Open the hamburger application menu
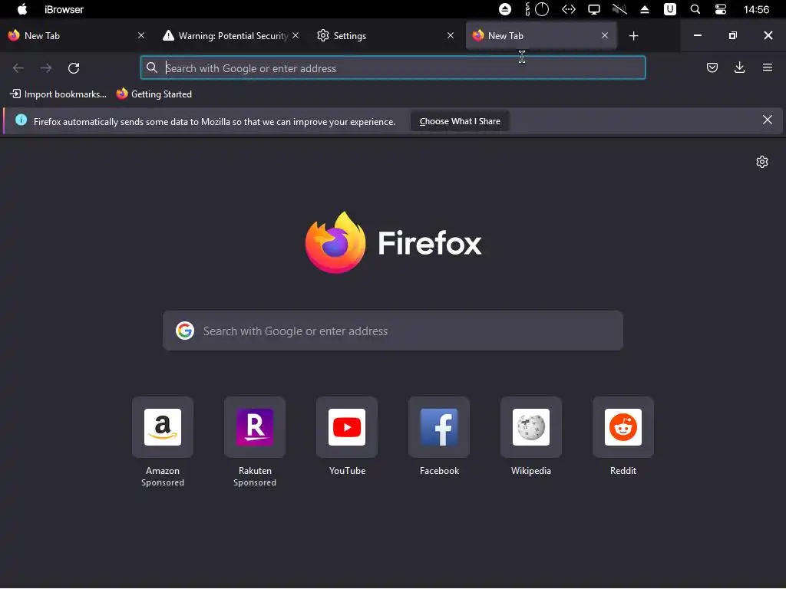 (x=768, y=67)
